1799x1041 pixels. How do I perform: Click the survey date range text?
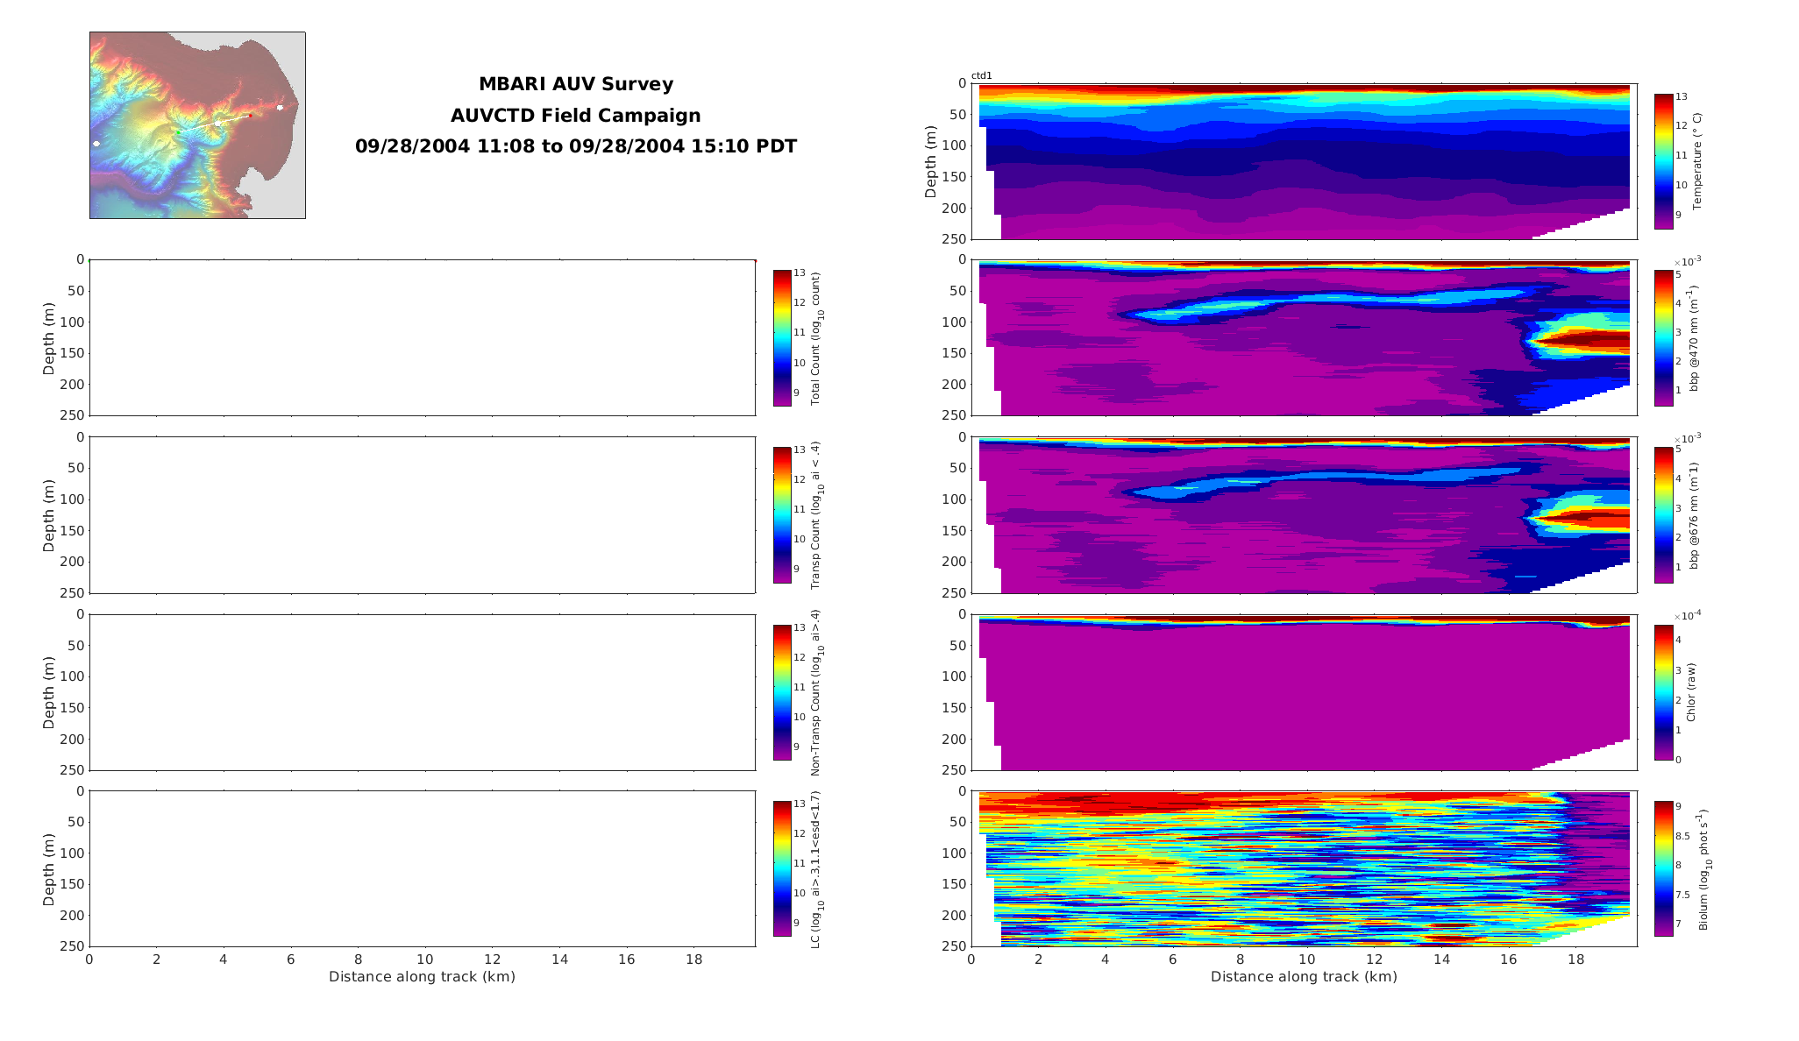point(576,146)
